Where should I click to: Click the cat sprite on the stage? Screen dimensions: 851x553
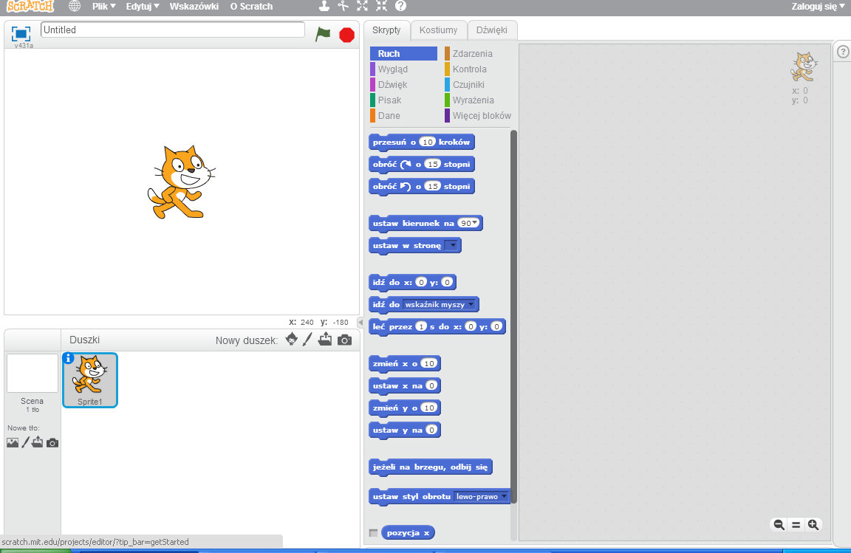coord(181,182)
